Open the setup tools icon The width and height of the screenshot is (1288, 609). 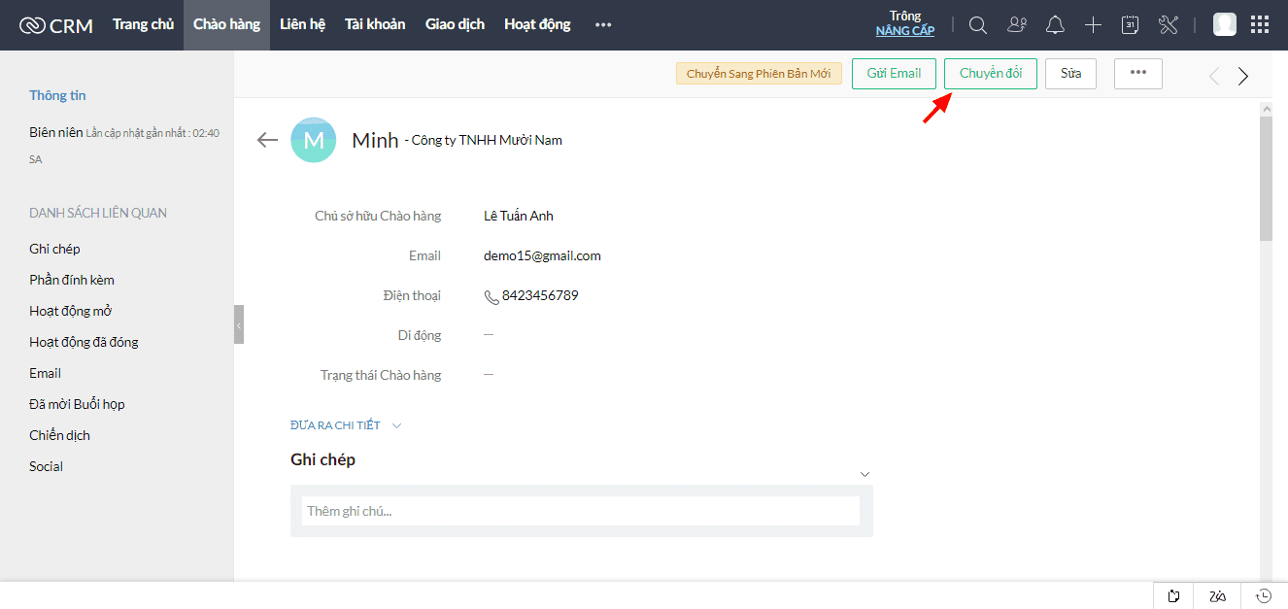click(1168, 25)
